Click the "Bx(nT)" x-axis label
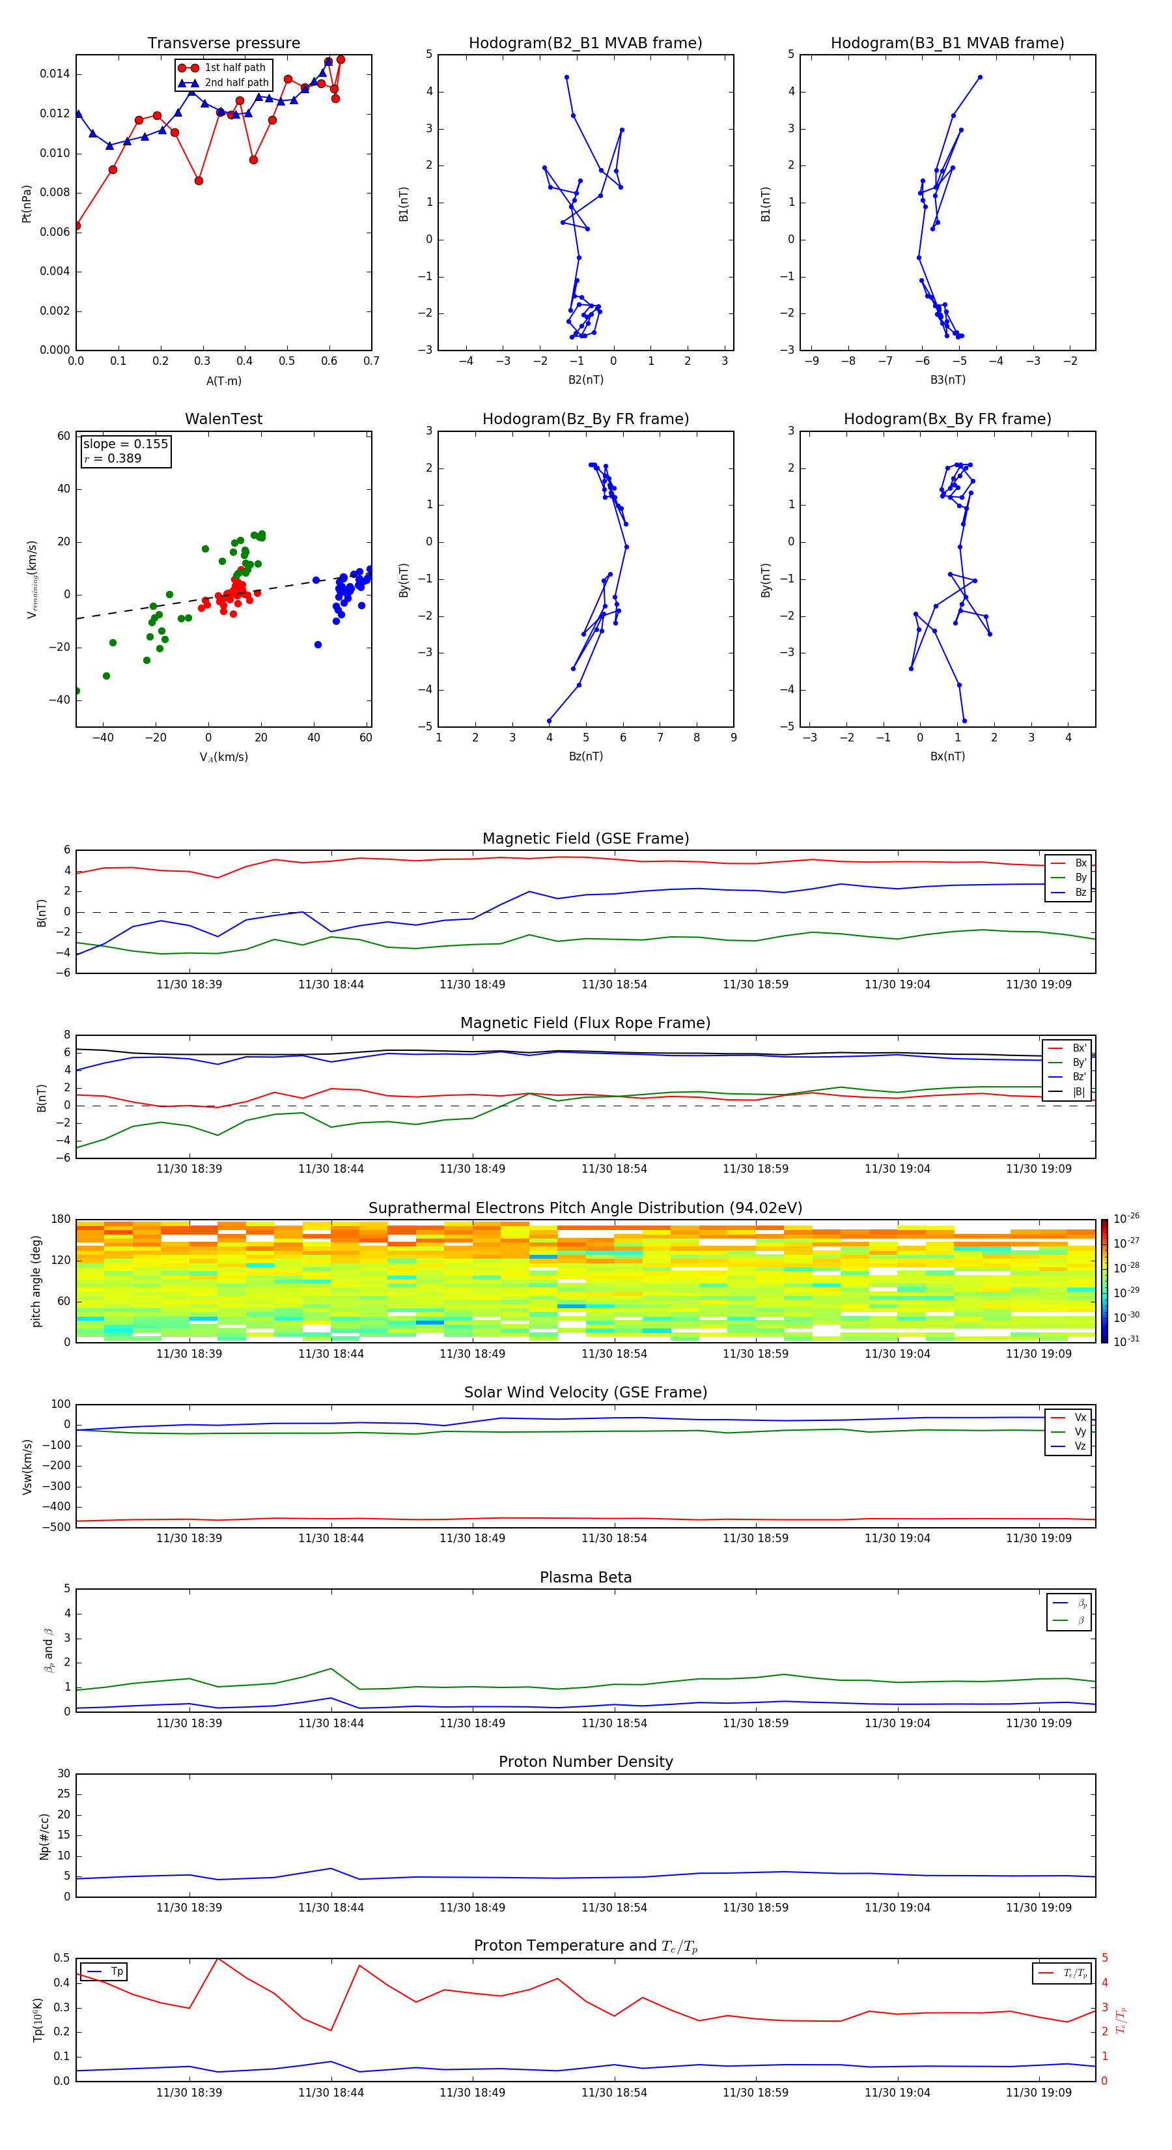The image size is (1172, 2150). pyautogui.click(x=947, y=756)
